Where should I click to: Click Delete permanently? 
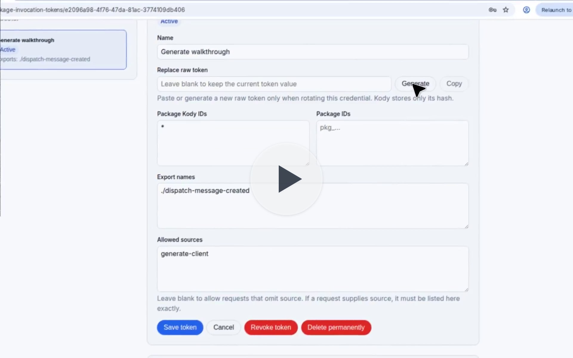336,327
